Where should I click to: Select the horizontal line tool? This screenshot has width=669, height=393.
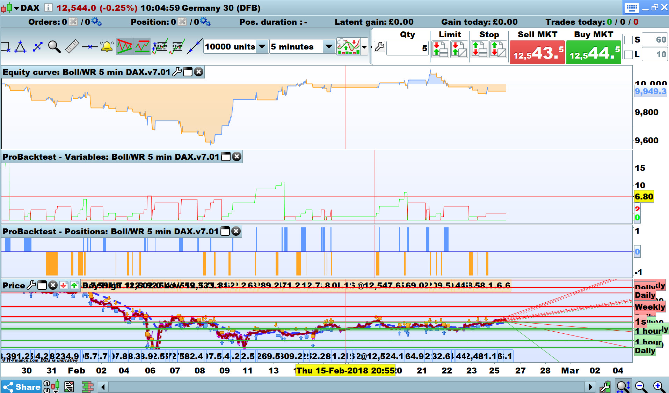[x=89, y=47]
